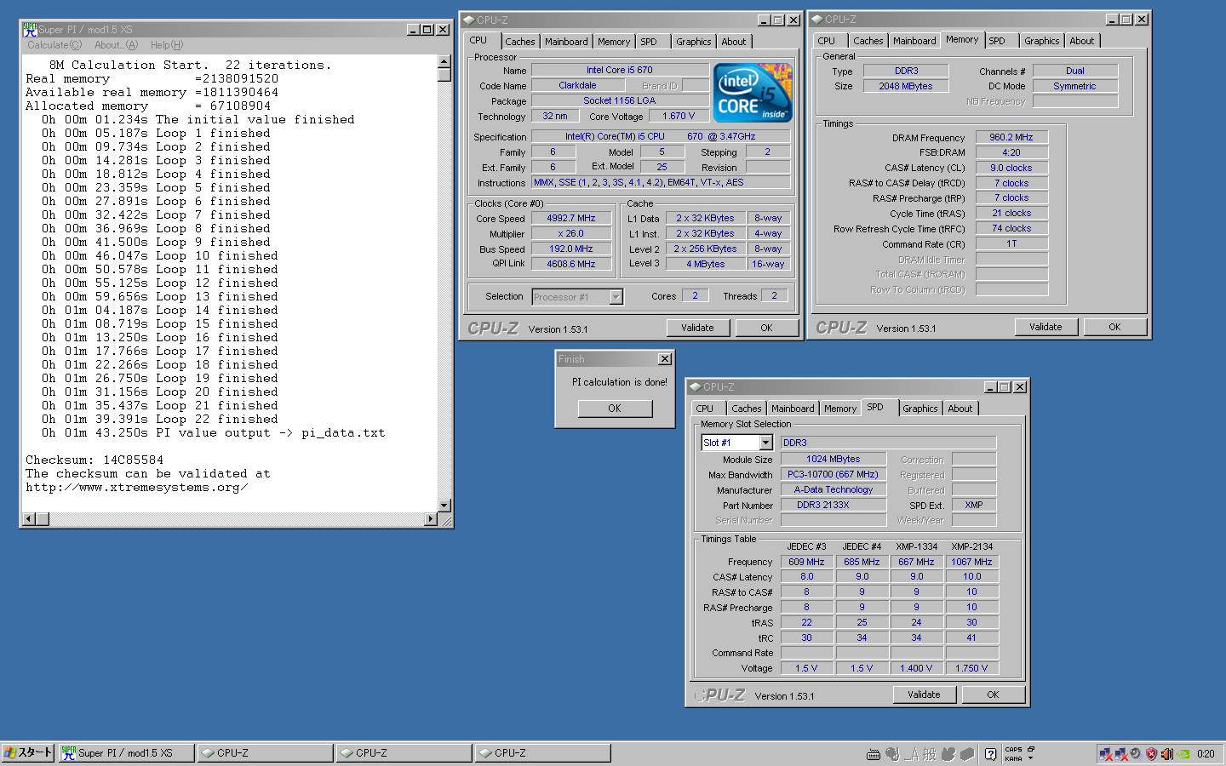The height and width of the screenshot is (766, 1226).
Task: Open language bar options down arrow
Action: click(x=1031, y=757)
